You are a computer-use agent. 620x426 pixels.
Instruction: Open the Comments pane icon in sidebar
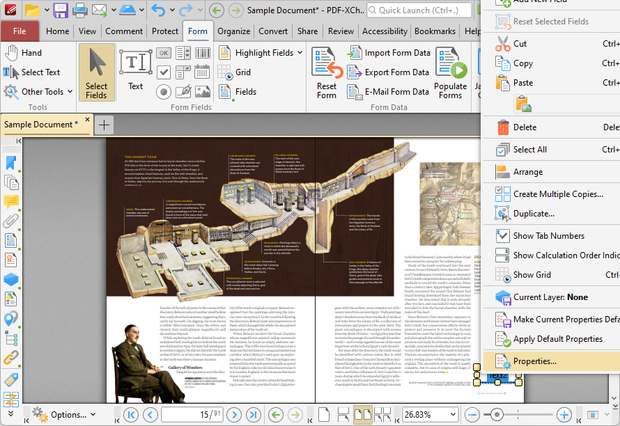pos(10,202)
